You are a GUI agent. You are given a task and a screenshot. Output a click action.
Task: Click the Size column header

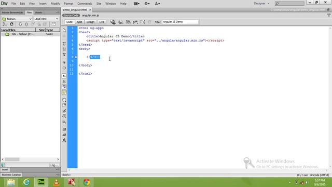(x=40, y=30)
